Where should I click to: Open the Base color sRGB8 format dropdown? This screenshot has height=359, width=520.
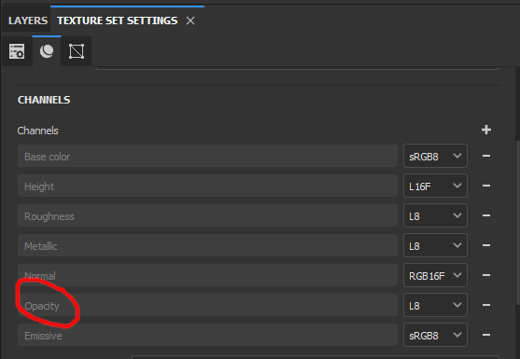coord(435,156)
